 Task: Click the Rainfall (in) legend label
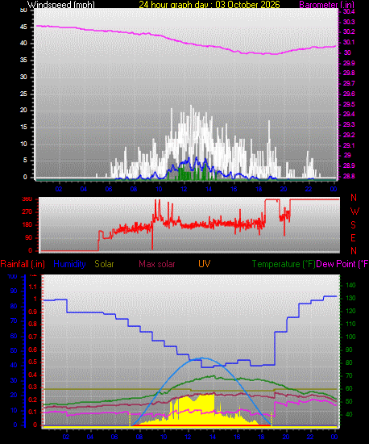[23, 264]
